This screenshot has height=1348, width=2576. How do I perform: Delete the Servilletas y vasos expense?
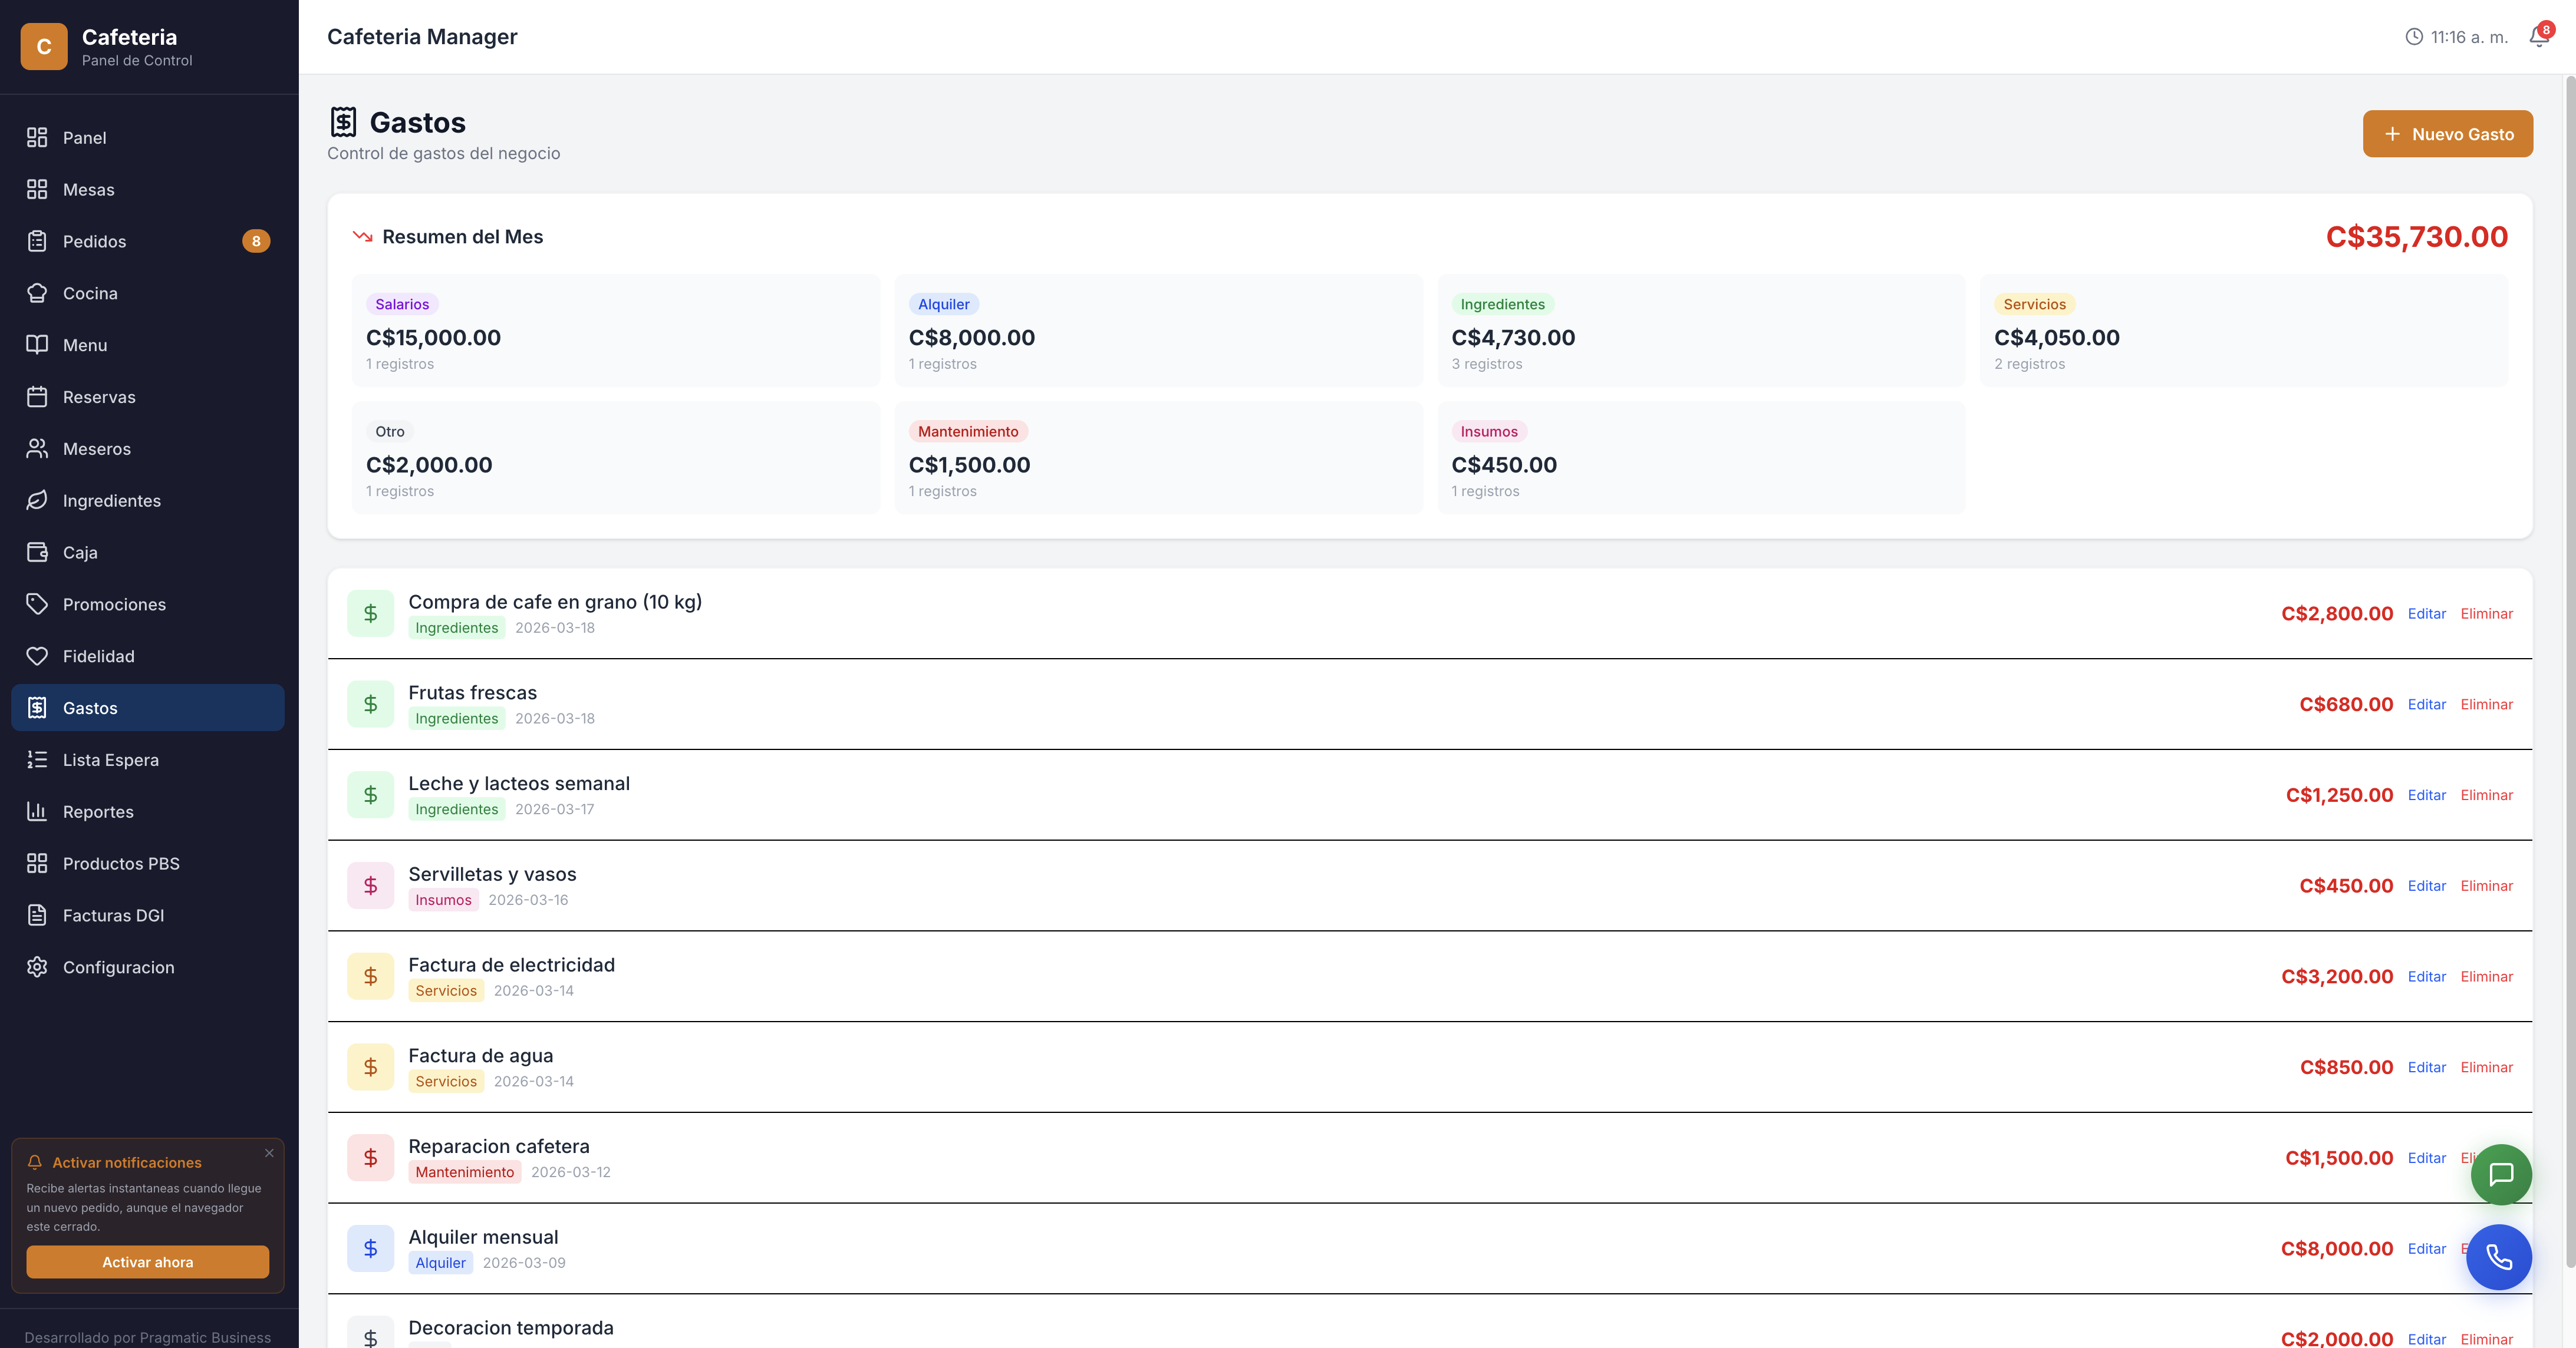[2486, 886]
